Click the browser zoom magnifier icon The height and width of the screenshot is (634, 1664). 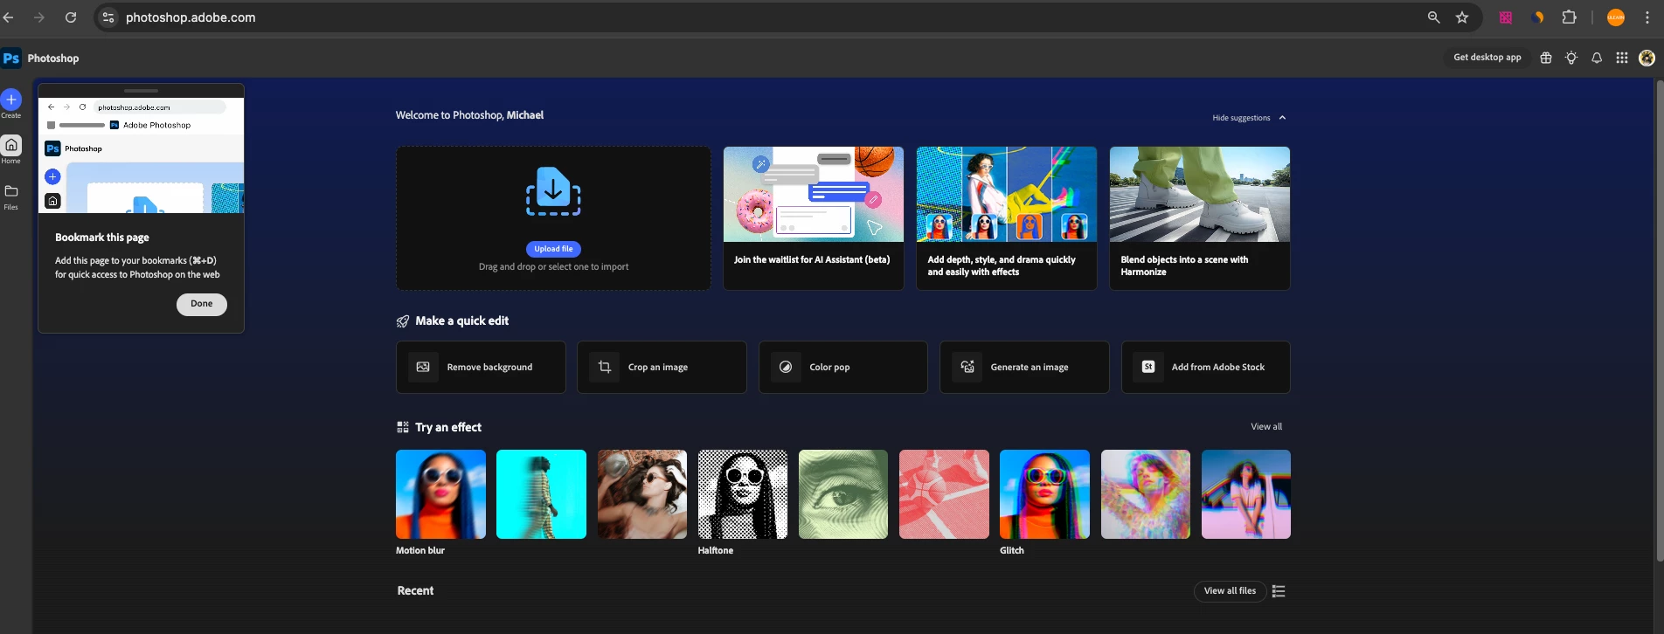point(1433,17)
